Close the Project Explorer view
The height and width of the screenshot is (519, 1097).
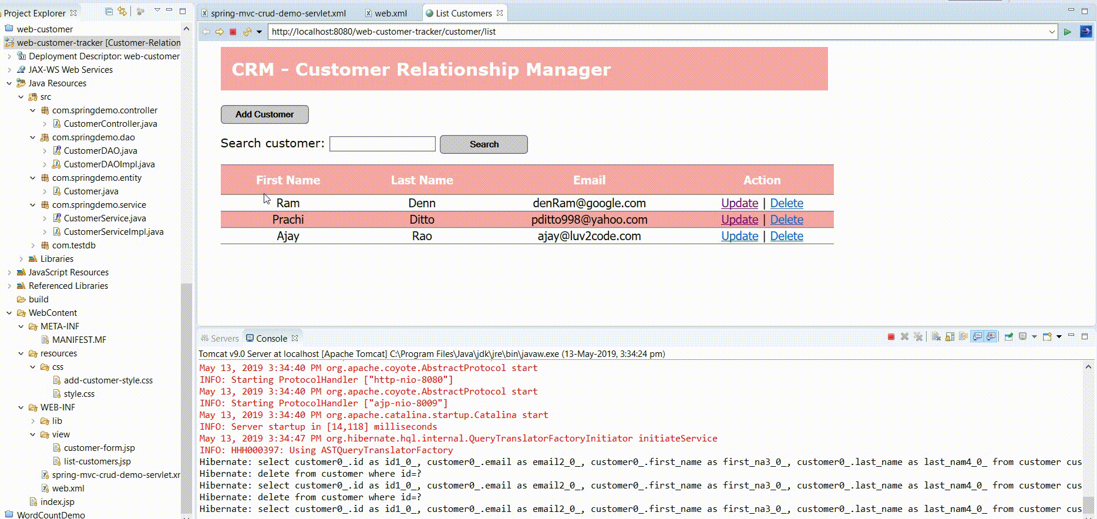(x=73, y=12)
